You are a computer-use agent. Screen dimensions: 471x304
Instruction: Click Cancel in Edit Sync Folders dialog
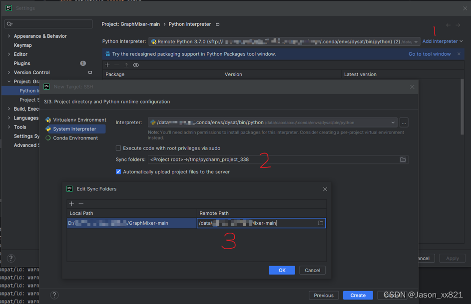[x=312, y=270]
